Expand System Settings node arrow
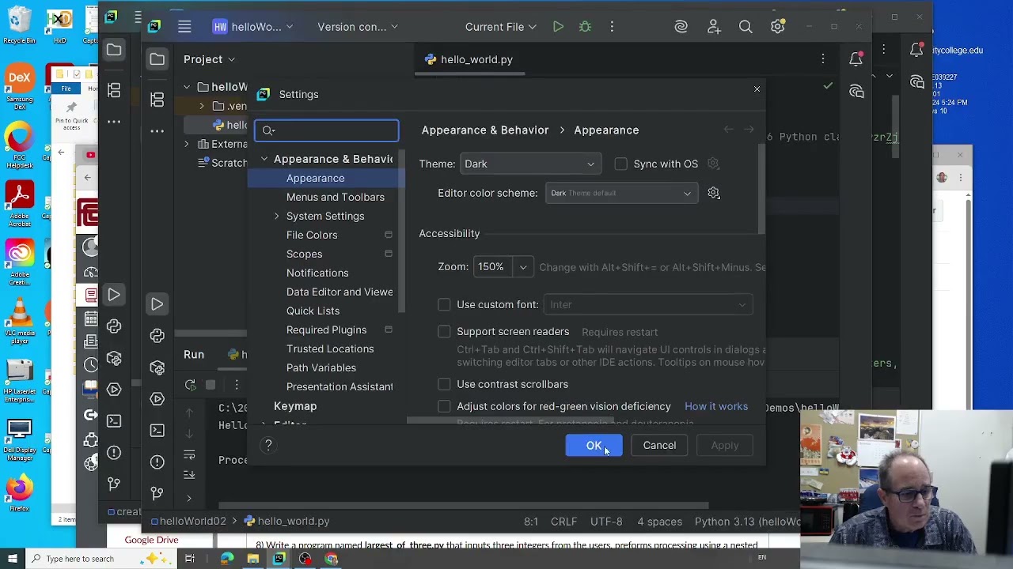 pos(277,216)
